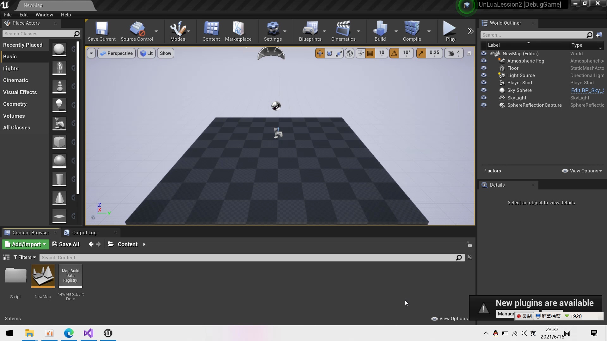This screenshot has height=341, width=607.
Task: Click the Edit BP_Sky_Sphere link
Action: tap(587, 90)
